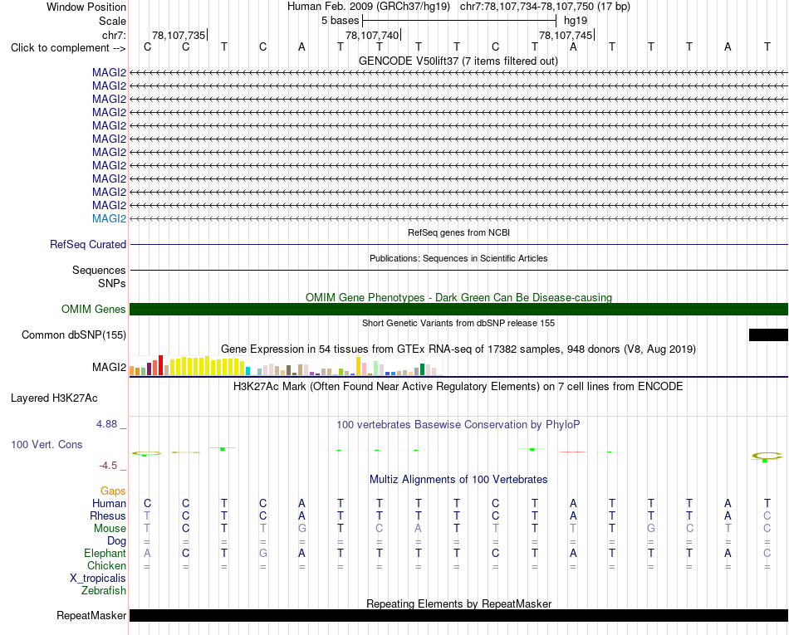Viewport: 789px width, 635px height.
Task: Click the RepeatMasker side label
Action: 91,616
